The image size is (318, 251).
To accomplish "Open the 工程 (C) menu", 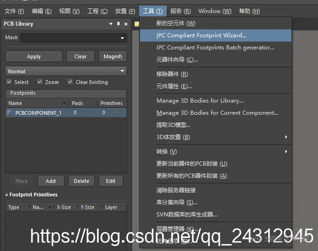I will point(97,11).
